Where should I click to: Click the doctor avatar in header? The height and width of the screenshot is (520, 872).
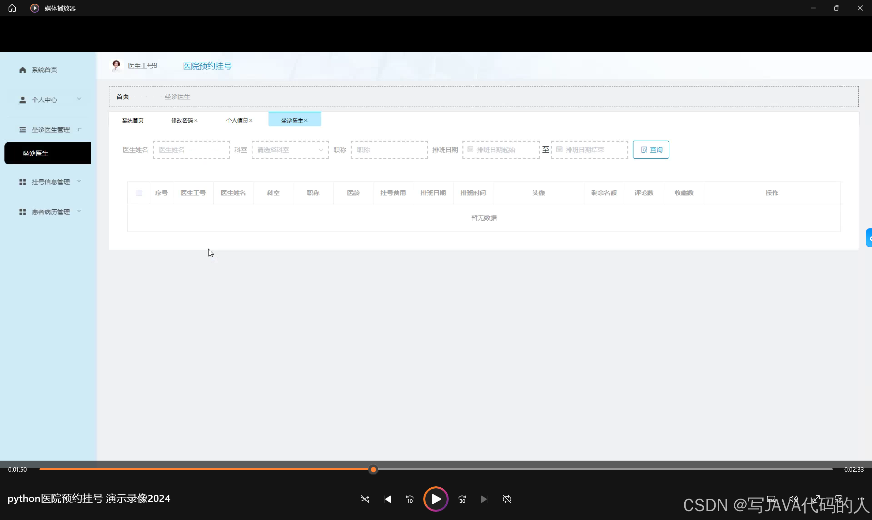click(x=116, y=65)
